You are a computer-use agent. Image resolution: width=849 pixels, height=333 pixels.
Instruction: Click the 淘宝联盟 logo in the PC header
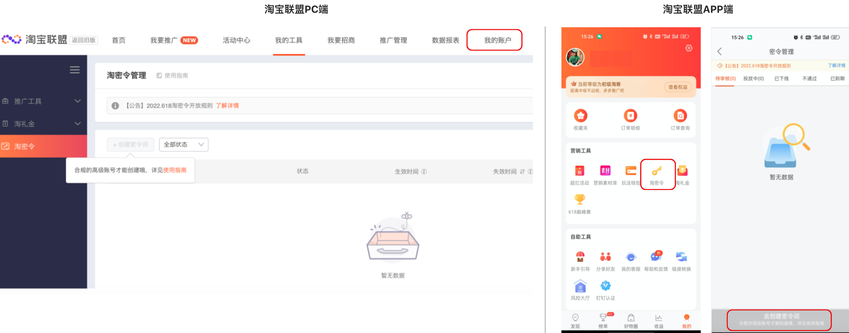34,40
